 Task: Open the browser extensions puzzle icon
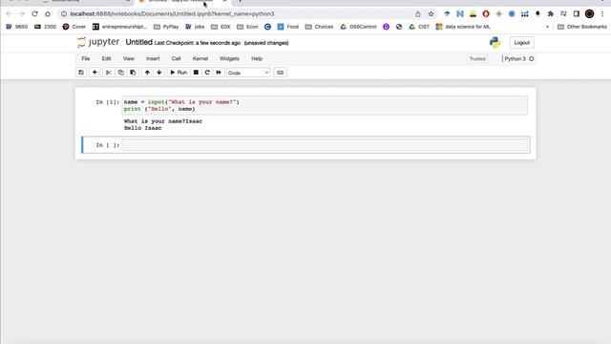(551, 14)
